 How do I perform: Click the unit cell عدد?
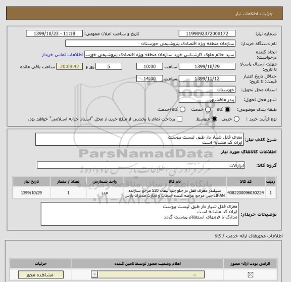click(x=105, y=193)
